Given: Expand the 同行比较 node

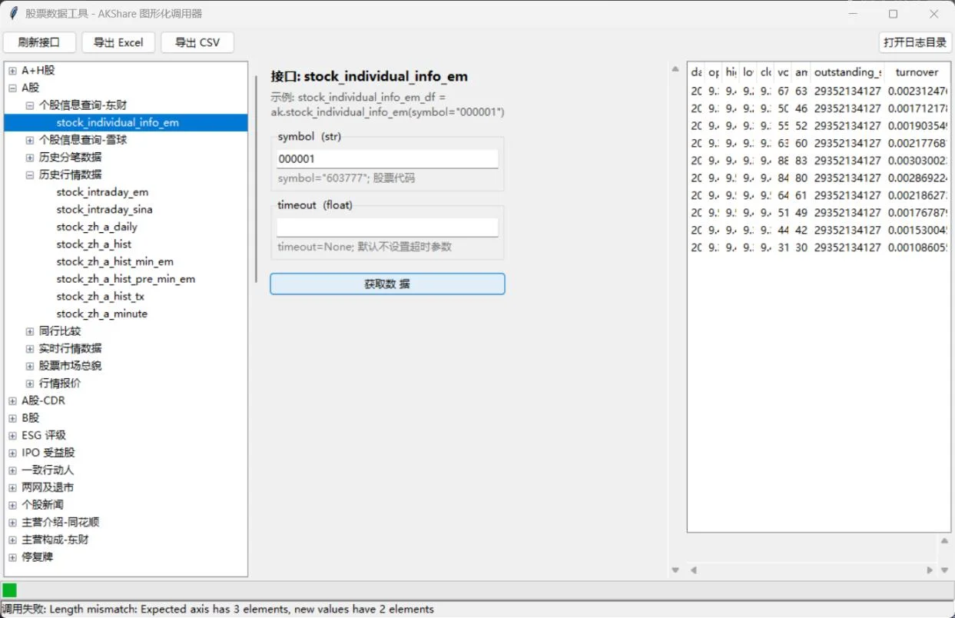Looking at the screenshot, I should [x=30, y=331].
